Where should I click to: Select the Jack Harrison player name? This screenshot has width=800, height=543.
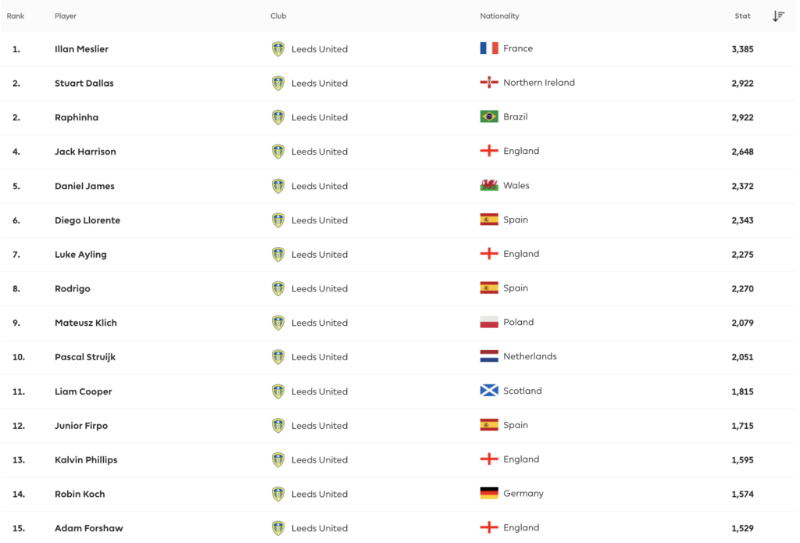(85, 152)
